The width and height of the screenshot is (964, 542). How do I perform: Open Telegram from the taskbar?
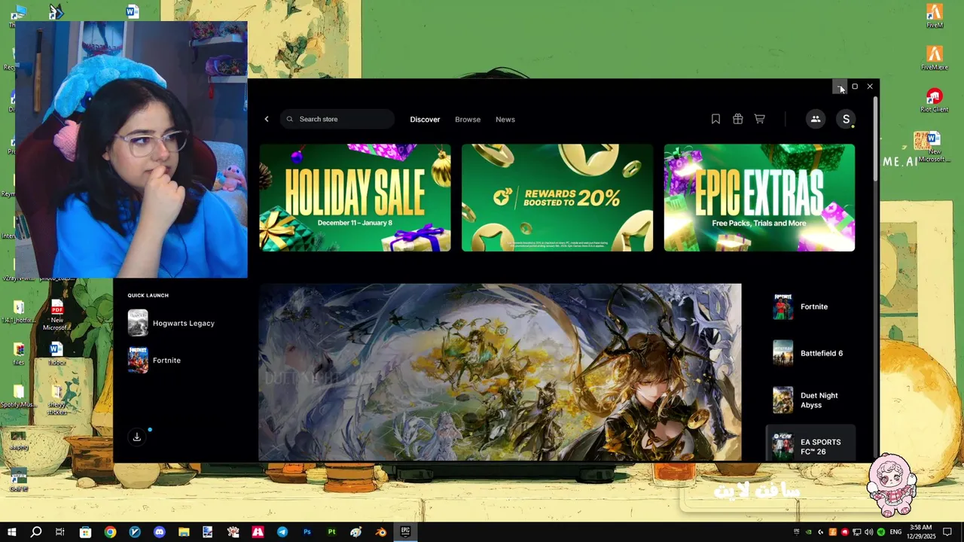[x=282, y=531]
